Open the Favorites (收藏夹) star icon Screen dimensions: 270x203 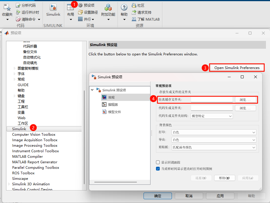pyautogui.click(x=7, y=7)
